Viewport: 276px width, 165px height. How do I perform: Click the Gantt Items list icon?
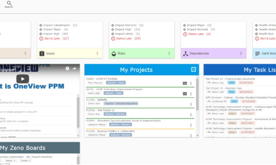click(257, 54)
